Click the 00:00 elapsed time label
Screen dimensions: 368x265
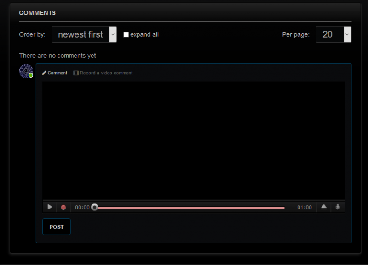coord(82,207)
